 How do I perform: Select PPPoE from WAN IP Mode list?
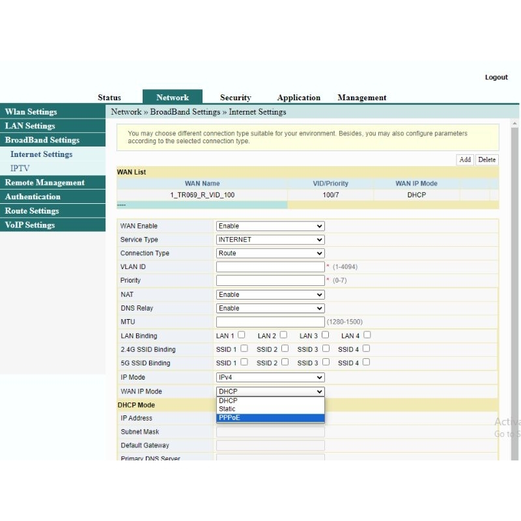(x=270, y=417)
